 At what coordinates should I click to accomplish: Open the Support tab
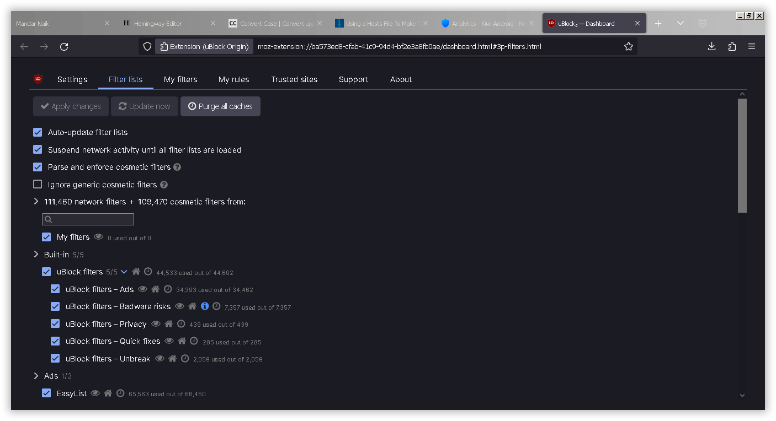tap(353, 79)
